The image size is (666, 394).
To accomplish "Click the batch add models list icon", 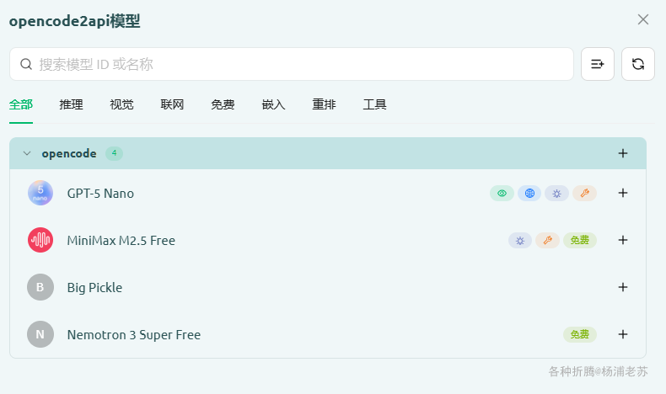I will point(598,64).
